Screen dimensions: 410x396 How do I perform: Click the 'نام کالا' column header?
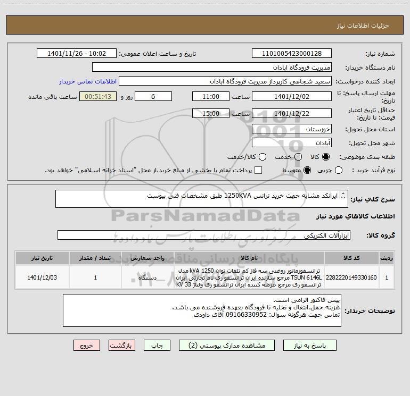click(x=249, y=258)
